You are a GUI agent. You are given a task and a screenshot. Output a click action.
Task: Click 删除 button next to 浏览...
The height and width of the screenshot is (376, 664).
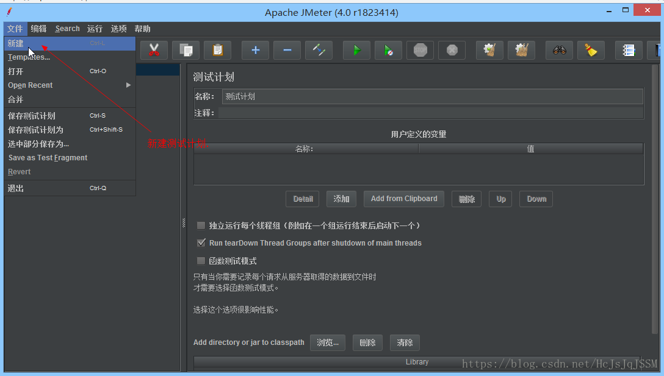[367, 342]
